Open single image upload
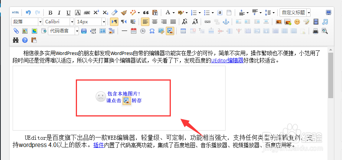The height and width of the screenshot is (160, 342). (279, 22)
